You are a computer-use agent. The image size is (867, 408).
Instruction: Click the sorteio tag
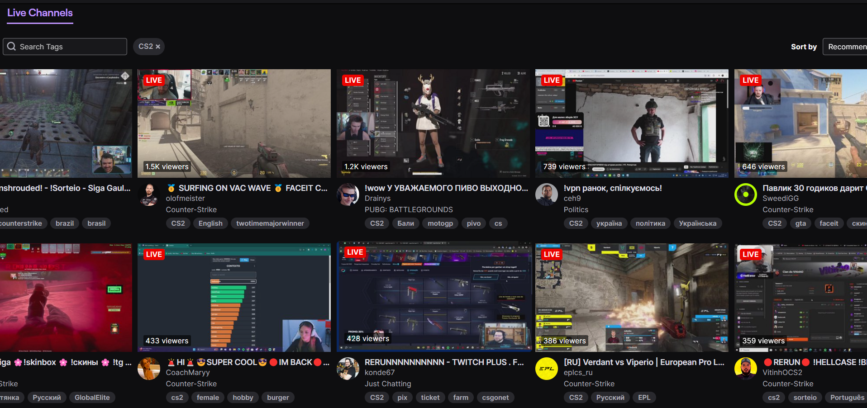pyautogui.click(x=805, y=398)
